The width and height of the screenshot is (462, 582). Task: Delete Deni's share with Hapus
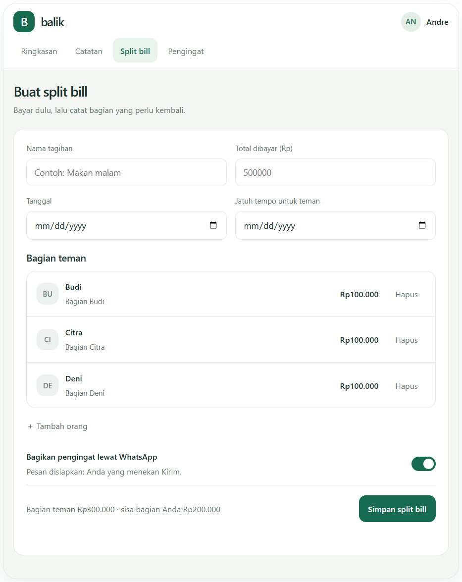coord(407,386)
